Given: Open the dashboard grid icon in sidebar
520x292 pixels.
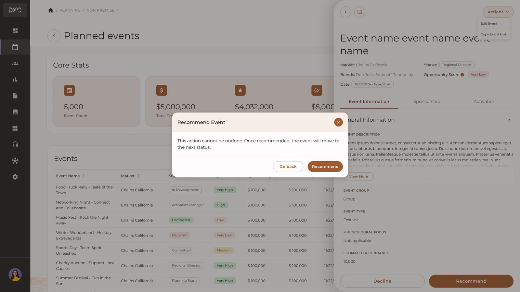Looking at the screenshot, I should (x=15, y=31).
